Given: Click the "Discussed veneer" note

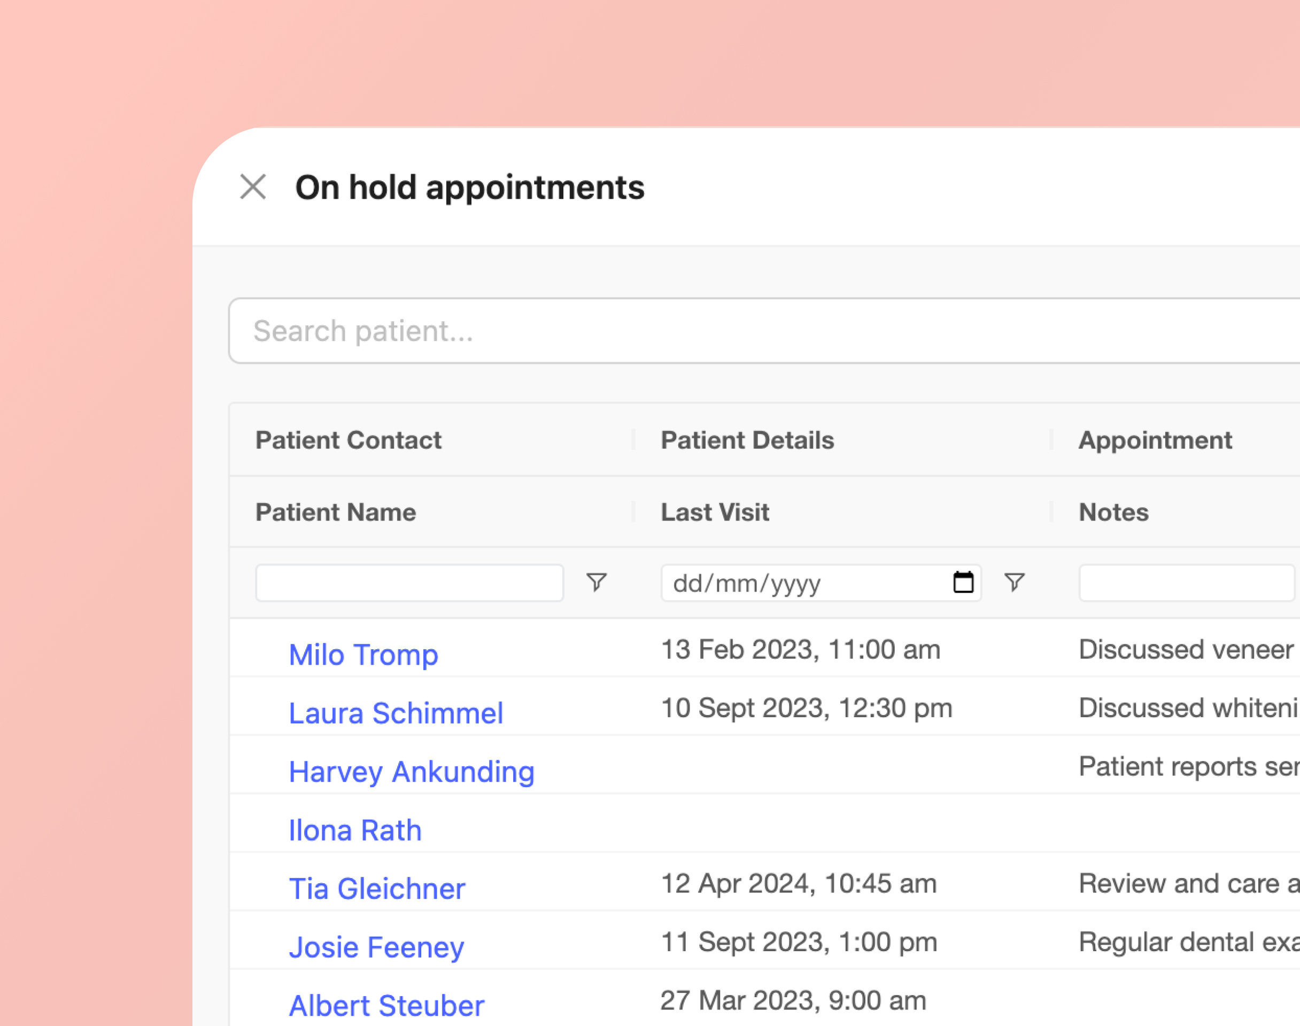Looking at the screenshot, I should (x=1187, y=649).
